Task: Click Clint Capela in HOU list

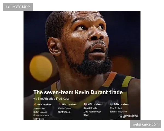Action: (65, 112)
